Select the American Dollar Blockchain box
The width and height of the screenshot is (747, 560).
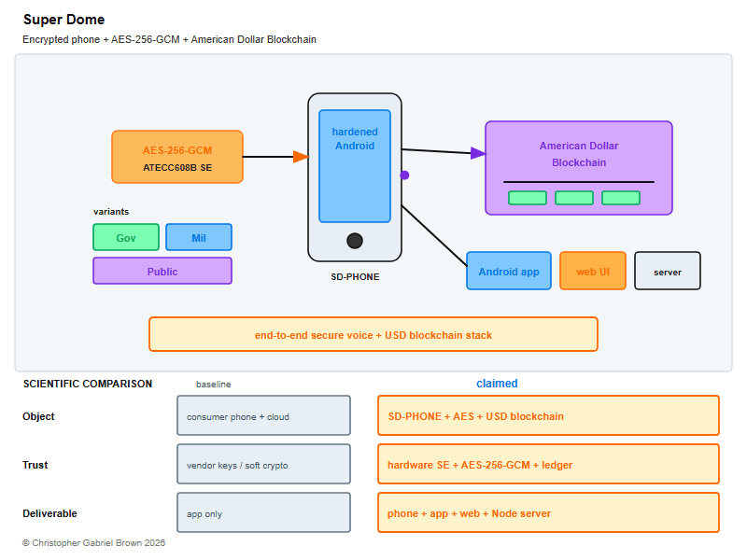pyautogui.click(x=579, y=168)
